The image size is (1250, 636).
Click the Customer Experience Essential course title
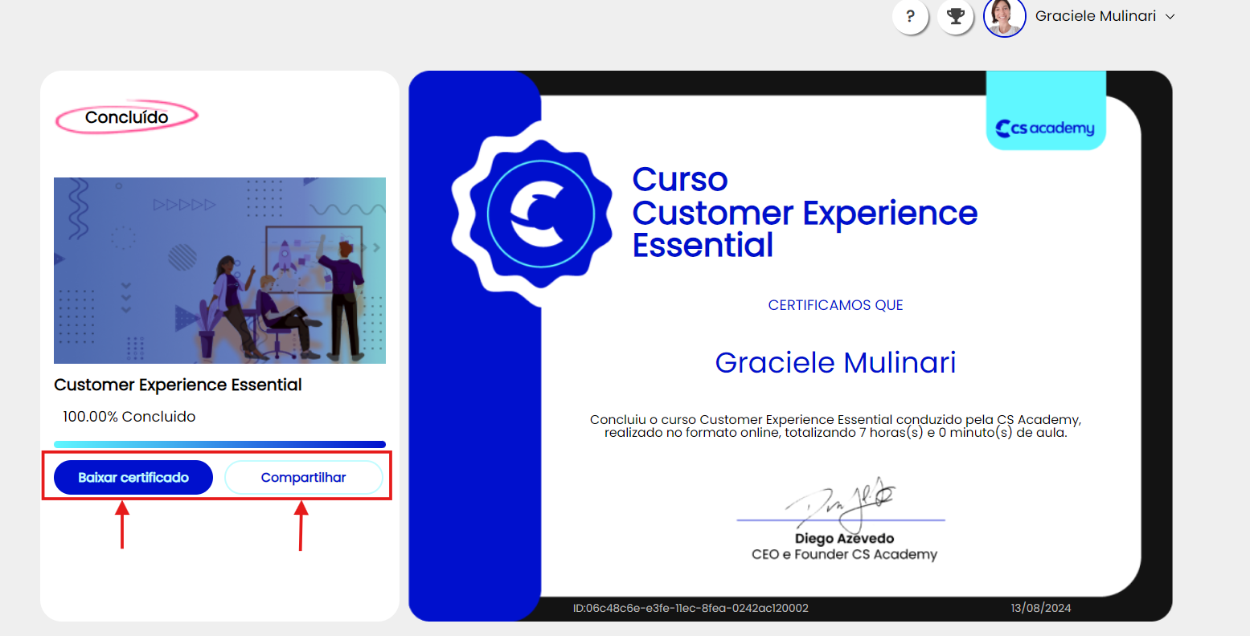178,385
